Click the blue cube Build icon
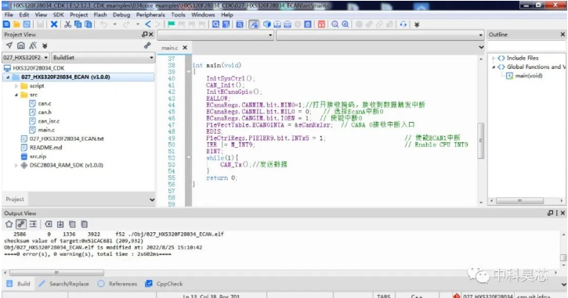Screen dimensions: 568x298 pyautogui.click(x=267, y=24)
